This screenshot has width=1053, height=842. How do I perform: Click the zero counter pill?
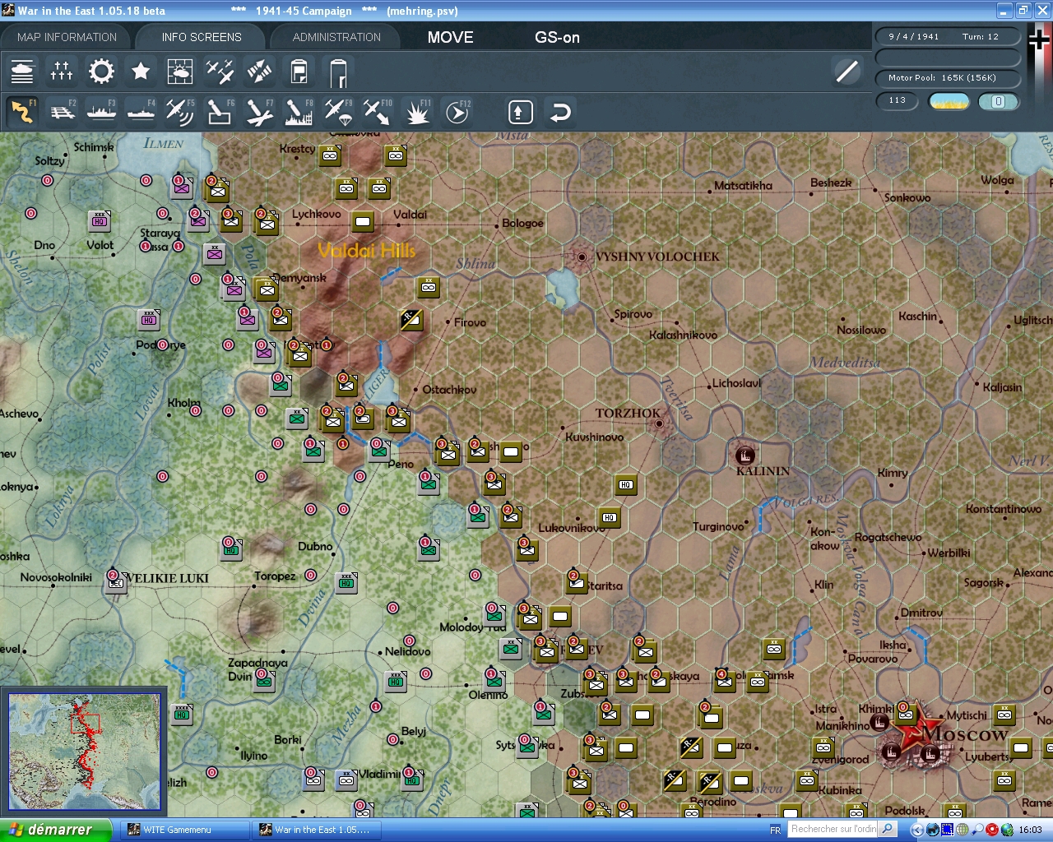[x=999, y=101]
